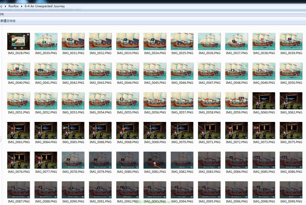The height and width of the screenshot is (205, 306).
Task: Select the IMG_0096.PNG thumbnail image
Action: pos(236,190)
